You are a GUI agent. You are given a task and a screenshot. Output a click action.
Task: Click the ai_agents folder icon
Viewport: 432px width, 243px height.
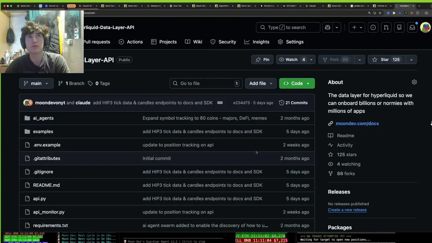pyautogui.click(x=27, y=118)
